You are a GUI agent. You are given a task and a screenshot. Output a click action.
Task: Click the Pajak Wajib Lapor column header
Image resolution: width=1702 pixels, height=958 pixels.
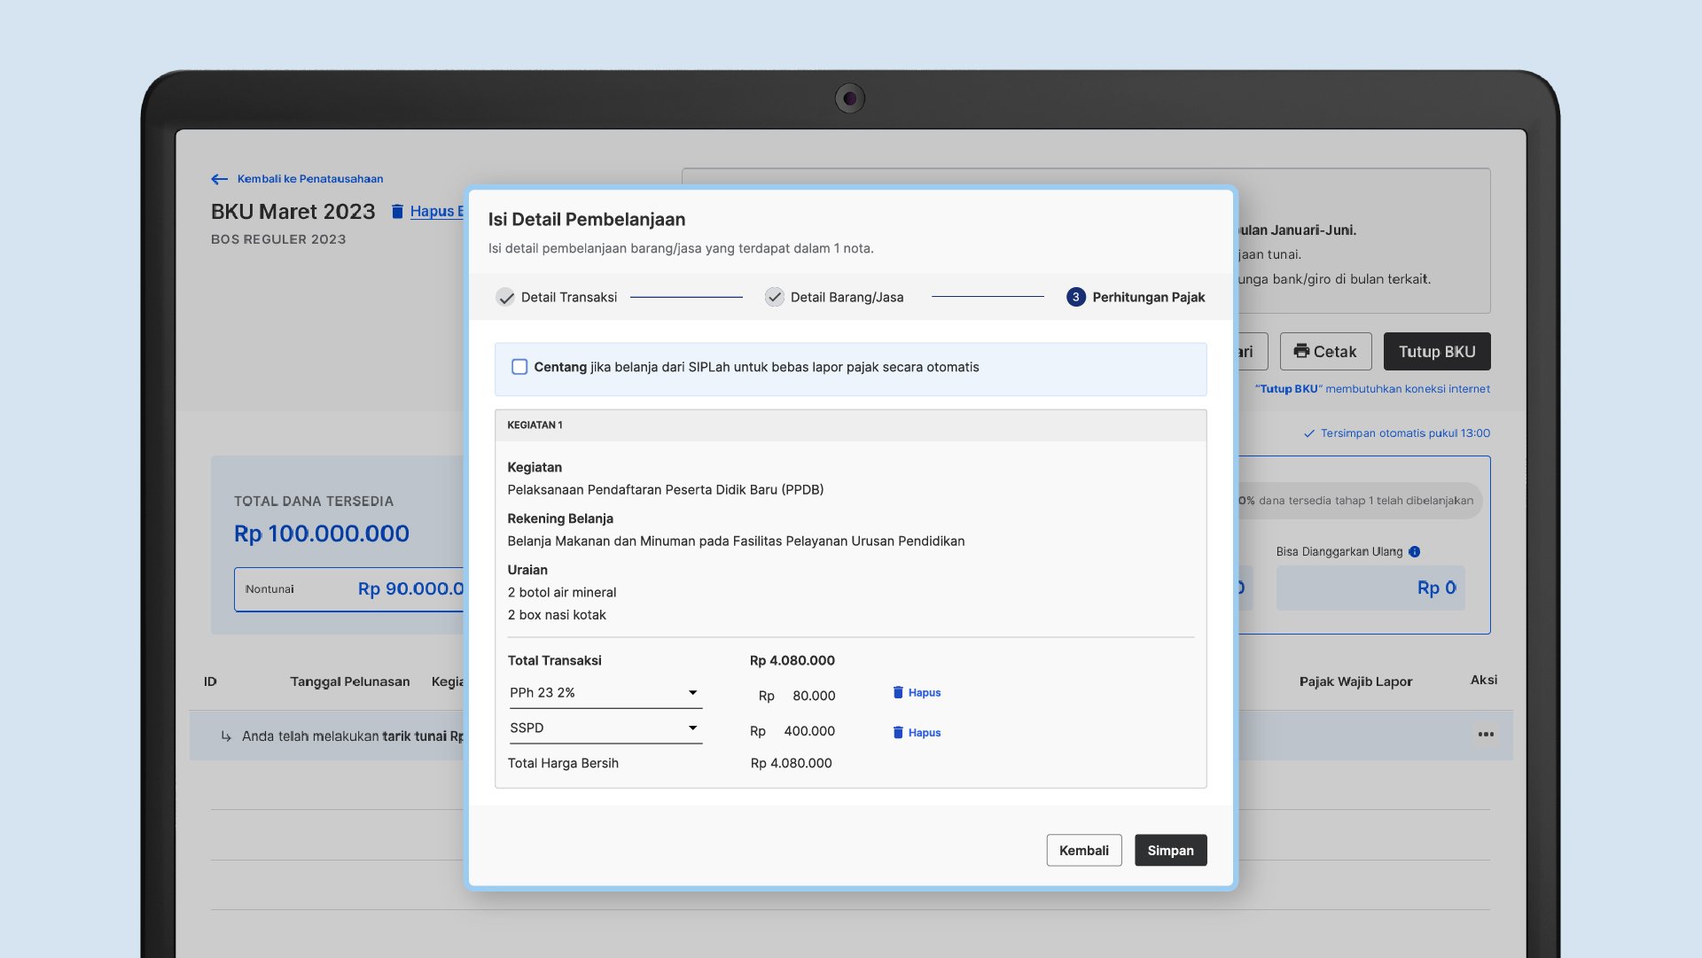pos(1355,682)
